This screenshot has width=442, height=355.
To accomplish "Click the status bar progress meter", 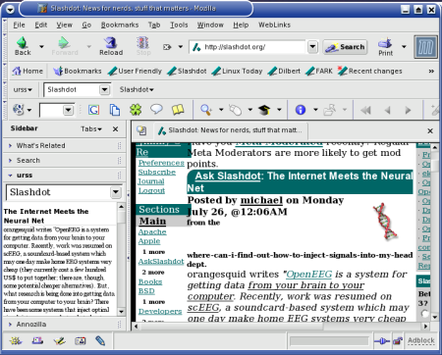I will pyautogui.click(x=329, y=341).
